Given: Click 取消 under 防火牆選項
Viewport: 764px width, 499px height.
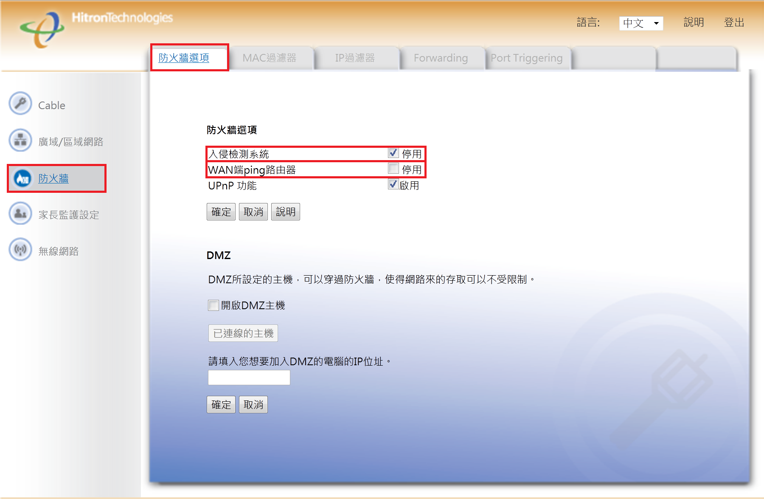Looking at the screenshot, I should (253, 212).
